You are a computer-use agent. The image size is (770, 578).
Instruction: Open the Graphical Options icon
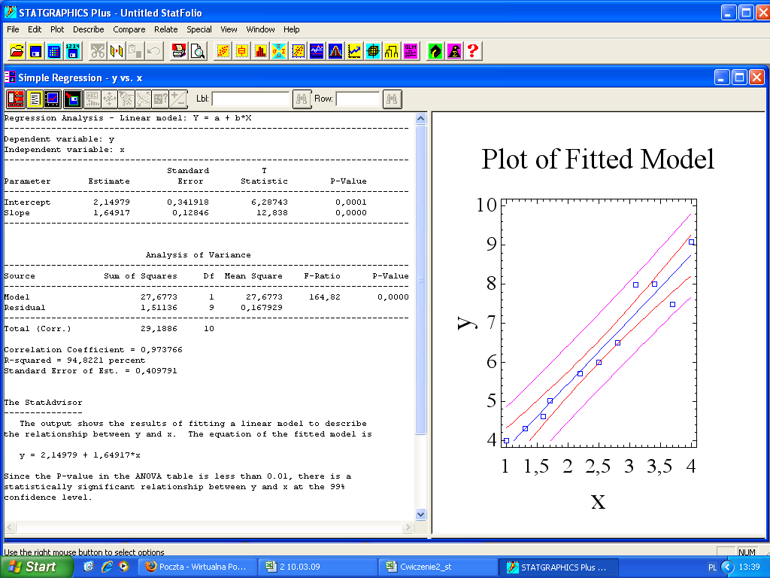click(53, 99)
